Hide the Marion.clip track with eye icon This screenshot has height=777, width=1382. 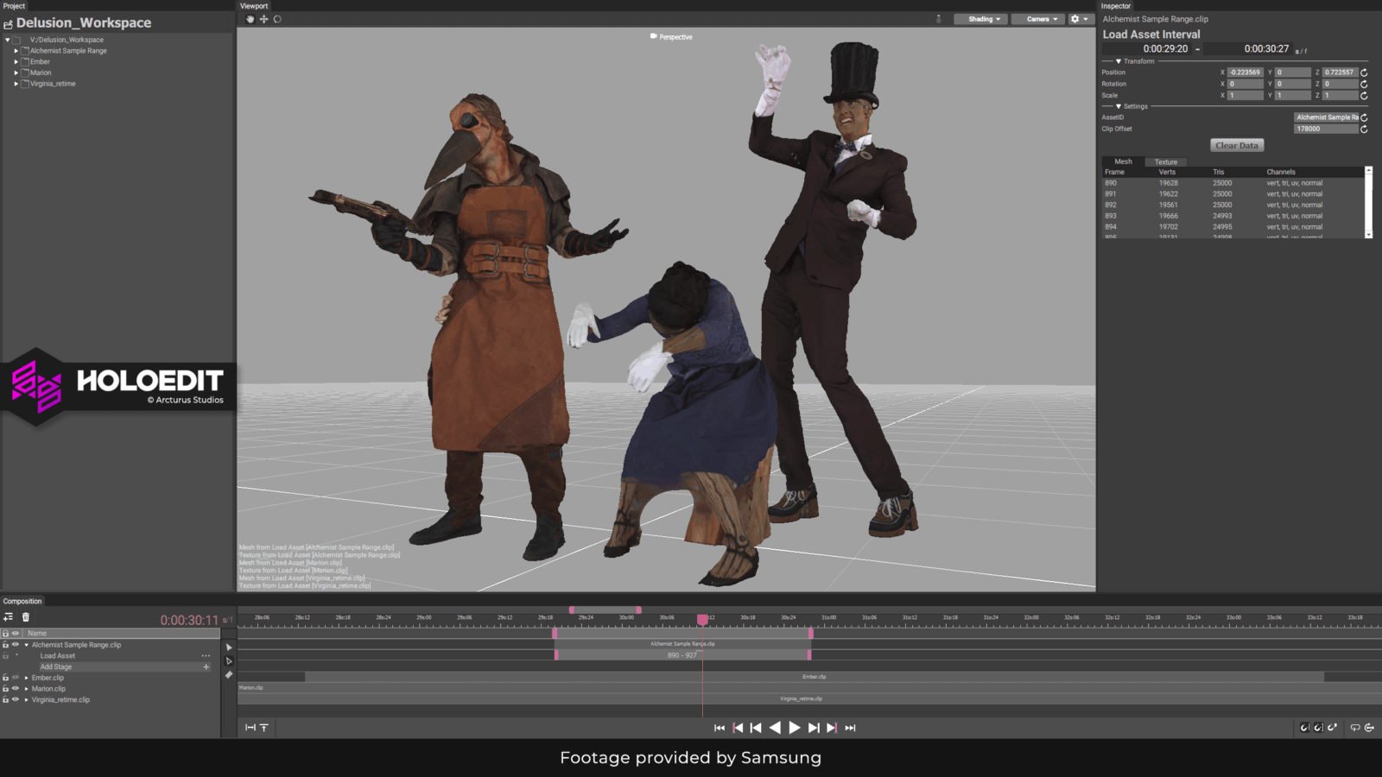15,689
